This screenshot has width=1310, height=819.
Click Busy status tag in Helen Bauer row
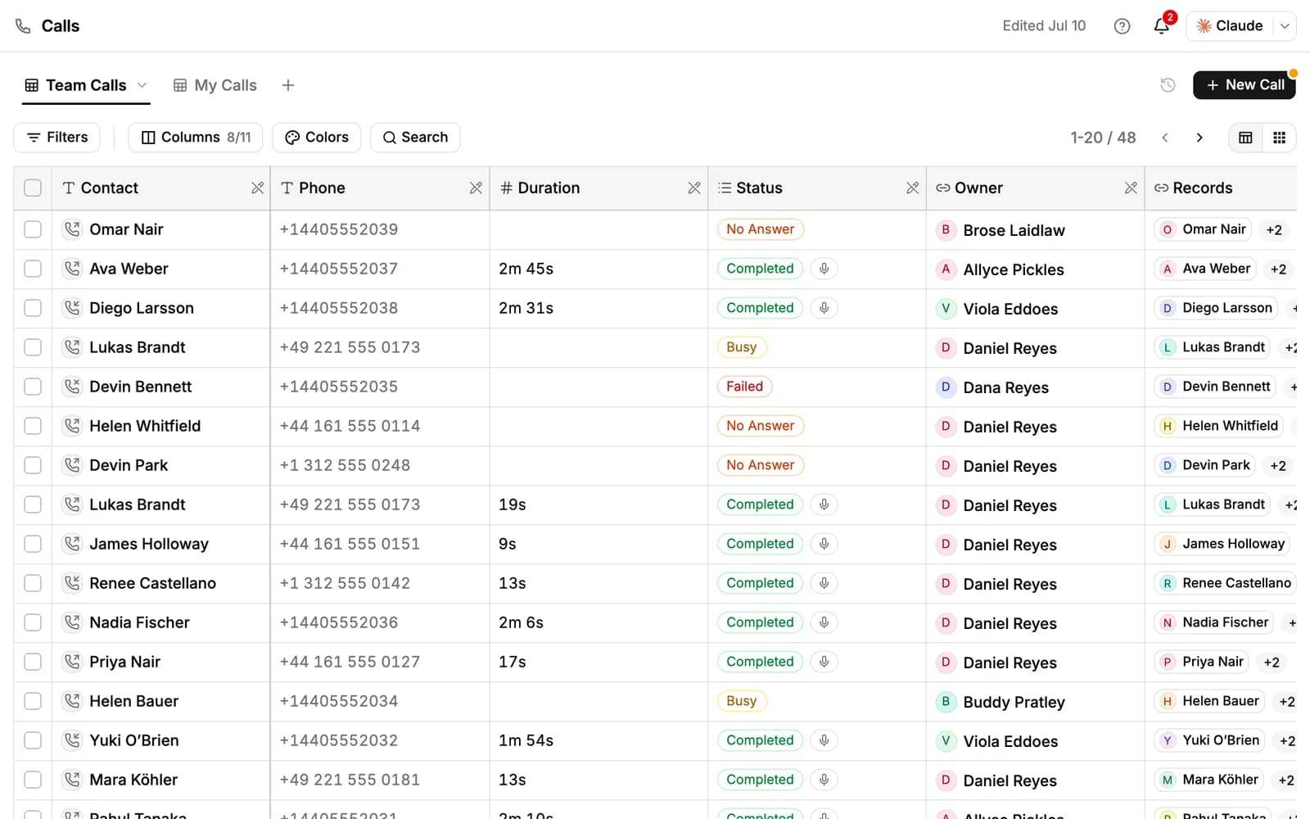point(742,701)
